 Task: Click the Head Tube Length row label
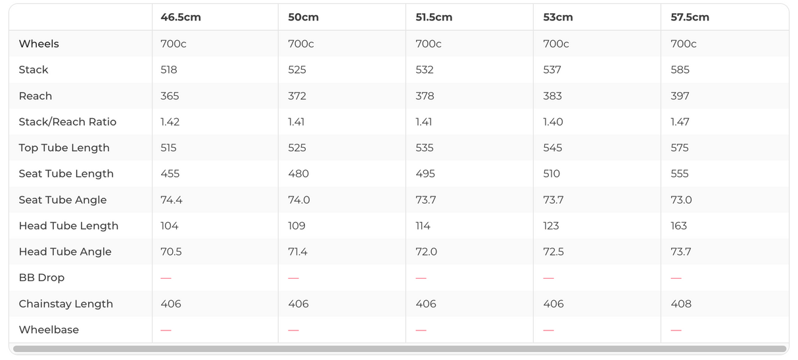(x=68, y=226)
